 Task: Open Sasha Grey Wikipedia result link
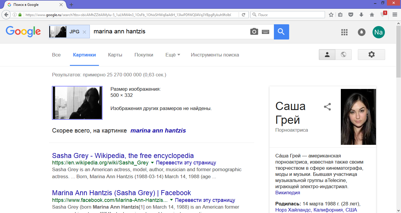[x=123, y=155]
